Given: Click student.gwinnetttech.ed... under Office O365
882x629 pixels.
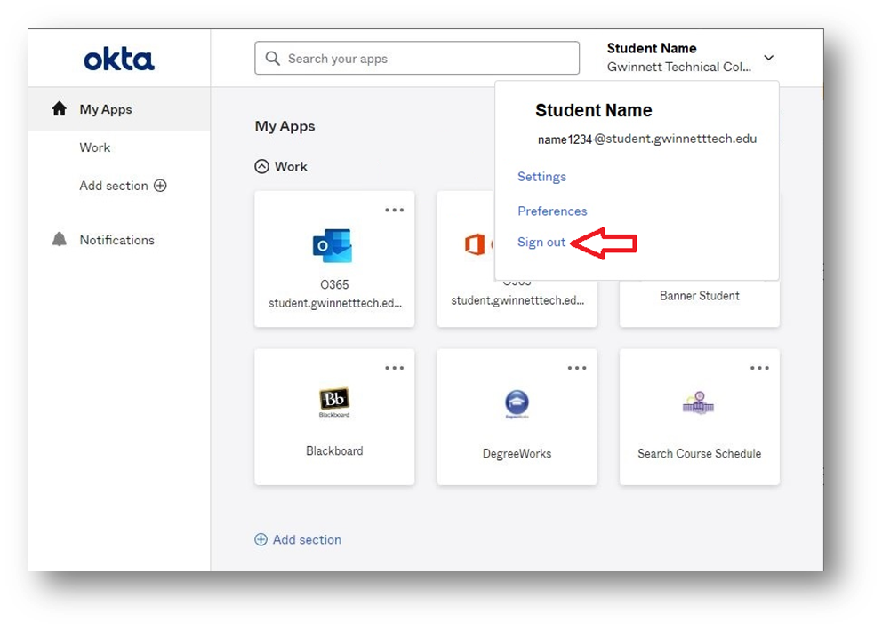Looking at the screenshot, I should click(x=517, y=300).
